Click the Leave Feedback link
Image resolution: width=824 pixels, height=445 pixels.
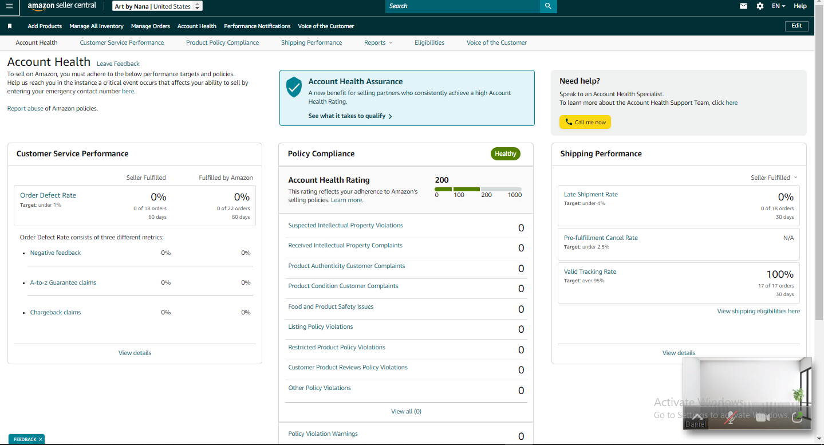[118, 64]
